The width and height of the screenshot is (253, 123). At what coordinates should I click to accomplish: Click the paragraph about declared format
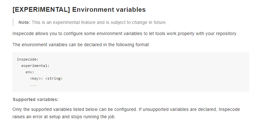(81, 45)
